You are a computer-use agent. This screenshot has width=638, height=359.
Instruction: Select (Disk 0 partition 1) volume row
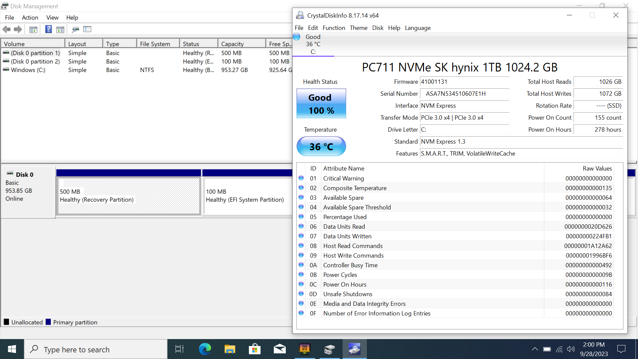[x=147, y=53]
